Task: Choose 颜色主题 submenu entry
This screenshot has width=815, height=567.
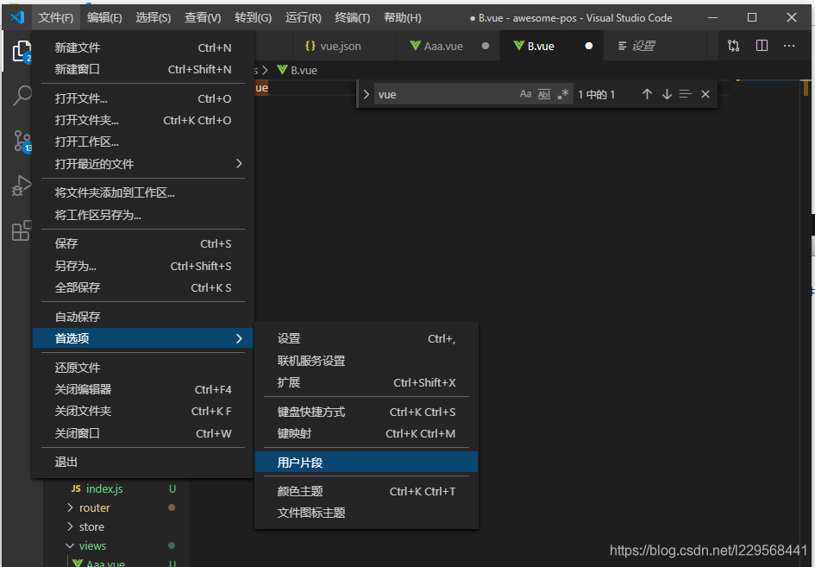Action: 367,491
